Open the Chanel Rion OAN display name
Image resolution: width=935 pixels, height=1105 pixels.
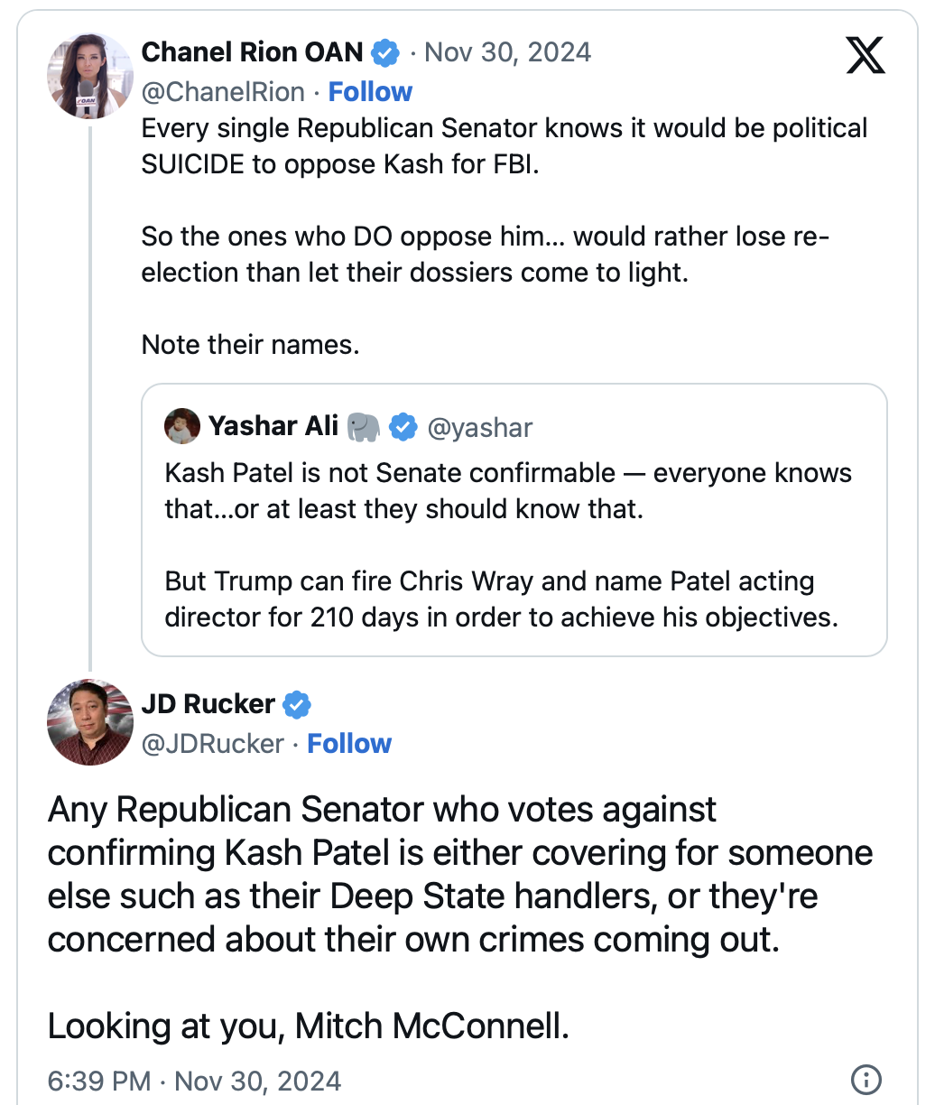click(x=252, y=53)
